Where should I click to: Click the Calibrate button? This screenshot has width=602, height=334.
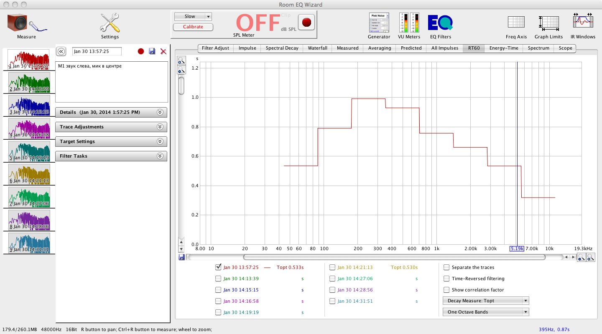tap(193, 27)
